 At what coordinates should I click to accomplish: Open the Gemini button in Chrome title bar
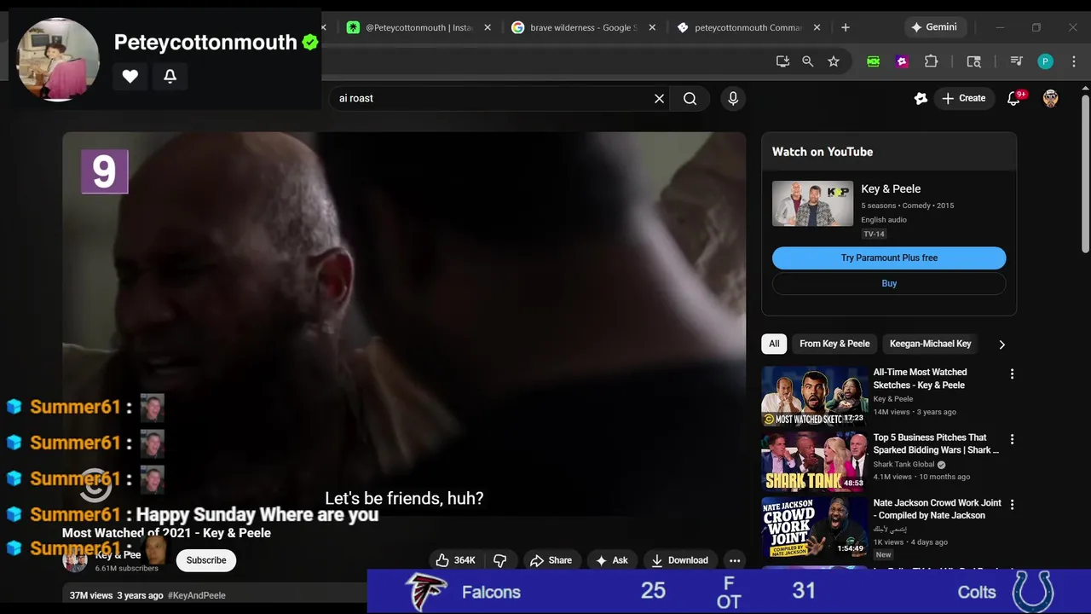click(934, 27)
